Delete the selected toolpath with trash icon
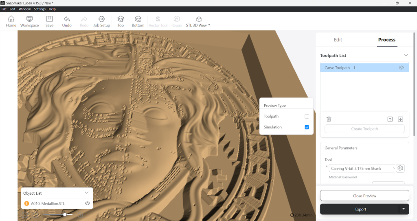Image resolution: width=417 pixels, height=221 pixels. pos(329,119)
